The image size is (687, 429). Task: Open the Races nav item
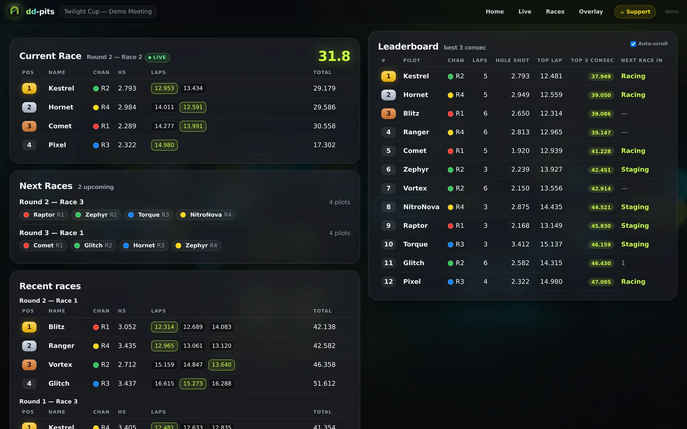(555, 12)
